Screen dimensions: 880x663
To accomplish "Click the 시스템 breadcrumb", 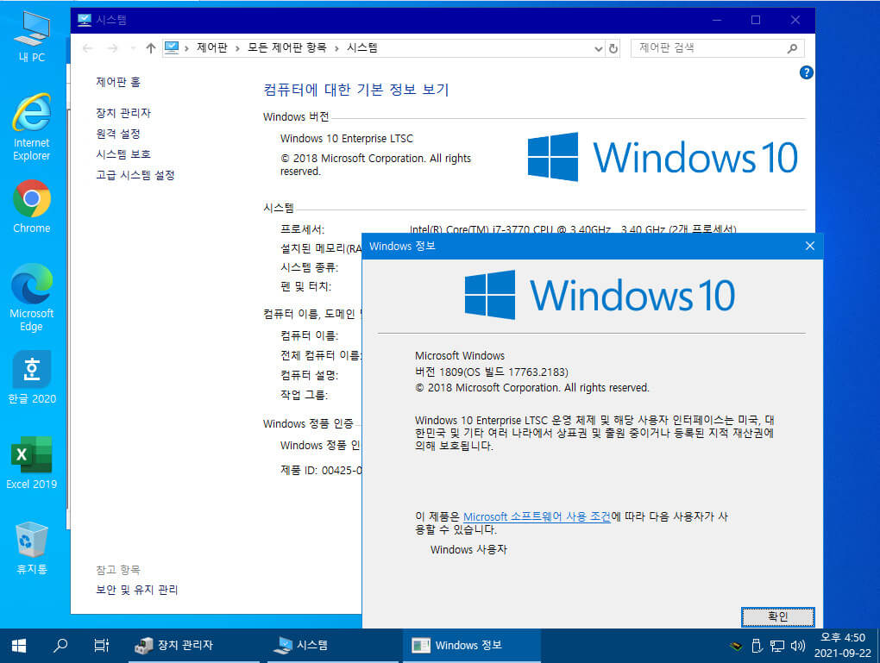I will [x=362, y=47].
